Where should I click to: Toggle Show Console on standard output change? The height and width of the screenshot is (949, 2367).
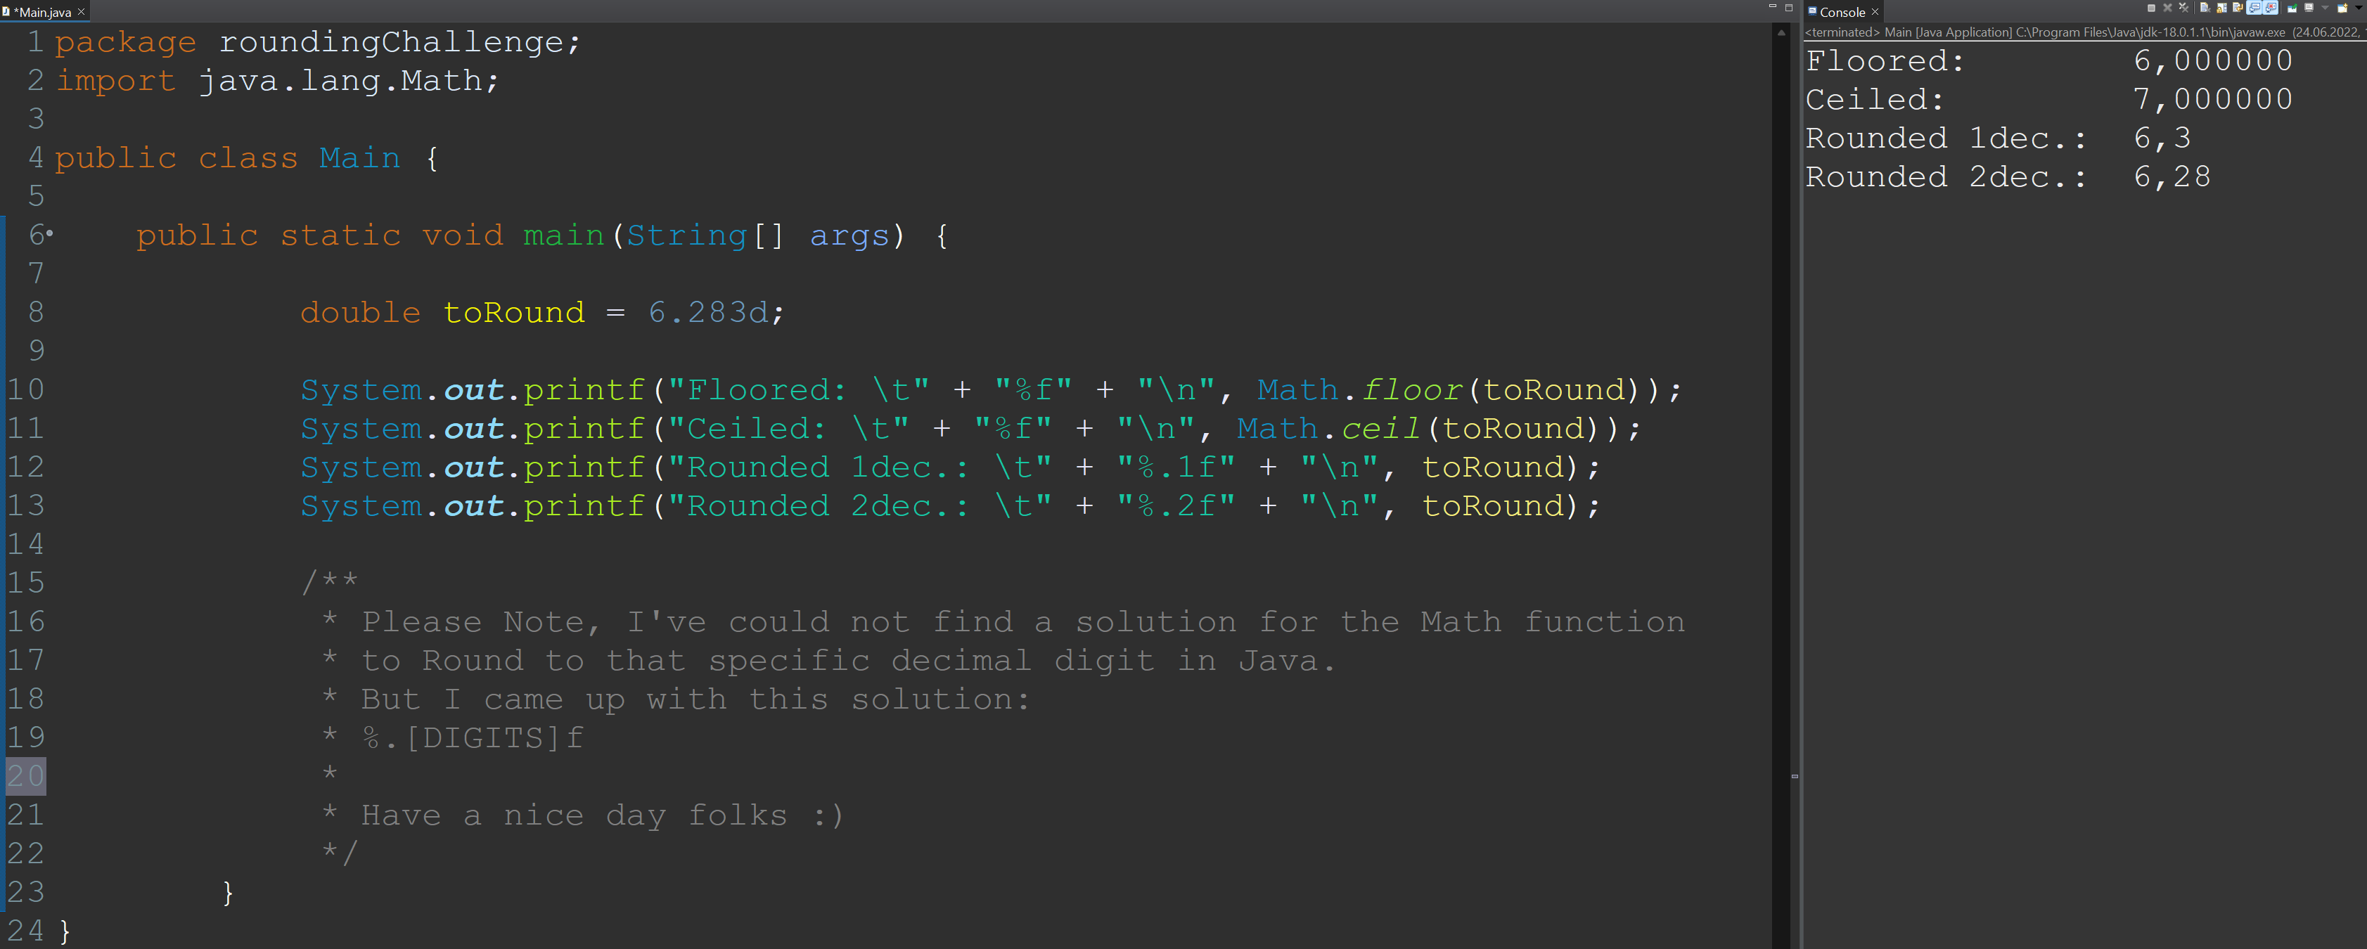pos(2254,8)
